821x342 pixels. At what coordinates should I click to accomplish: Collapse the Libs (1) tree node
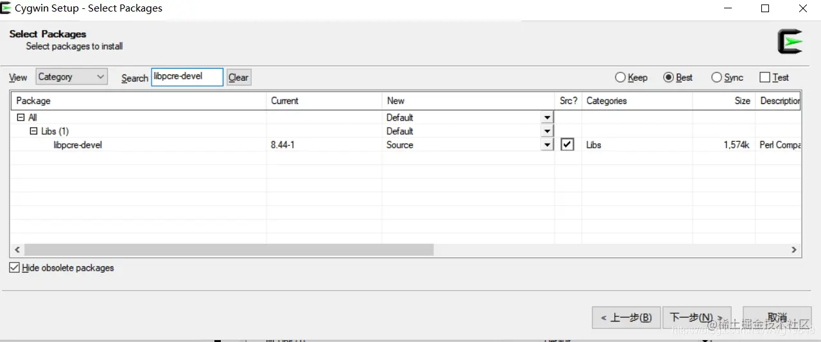[33, 131]
